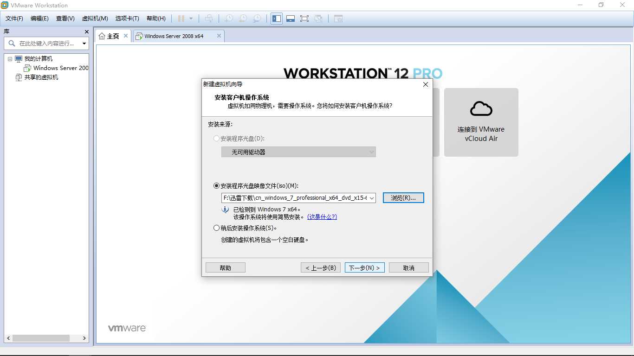Click the full screen mode icon
634x356 pixels.
(304, 19)
